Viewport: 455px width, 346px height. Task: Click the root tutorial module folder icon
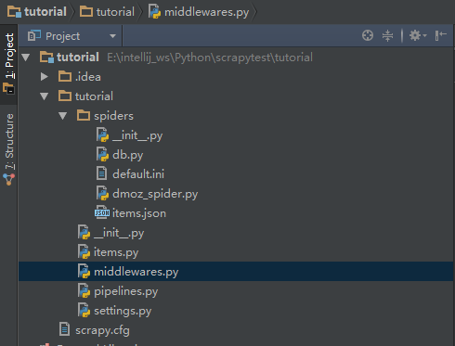click(47, 58)
